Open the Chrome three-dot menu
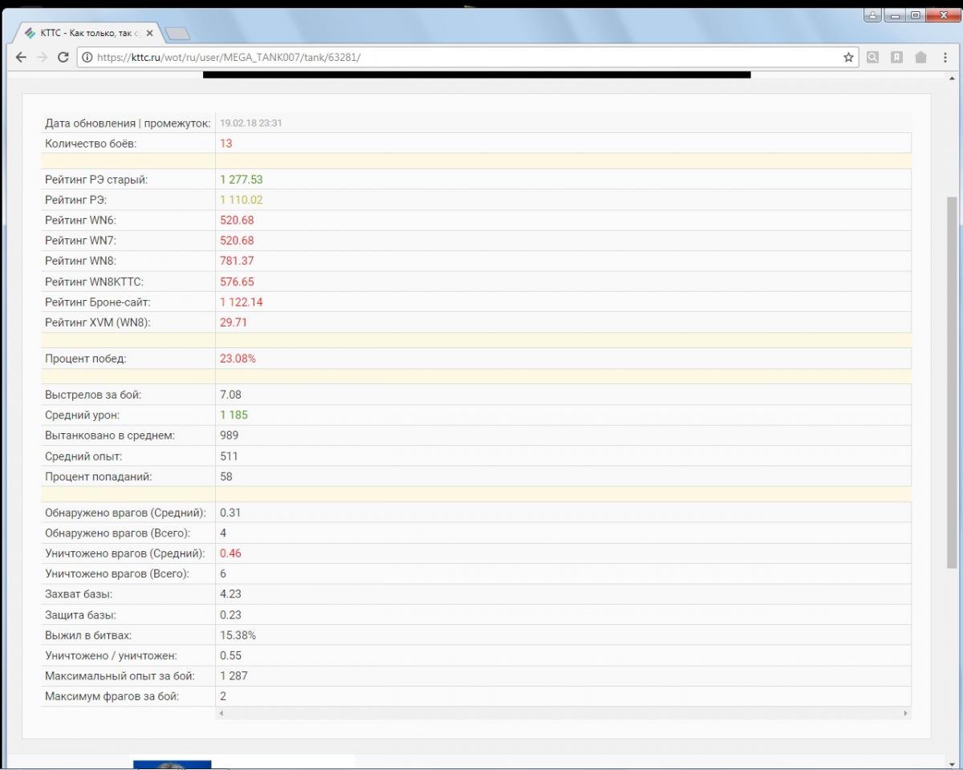Image resolution: width=963 pixels, height=770 pixels. pos(945,57)
